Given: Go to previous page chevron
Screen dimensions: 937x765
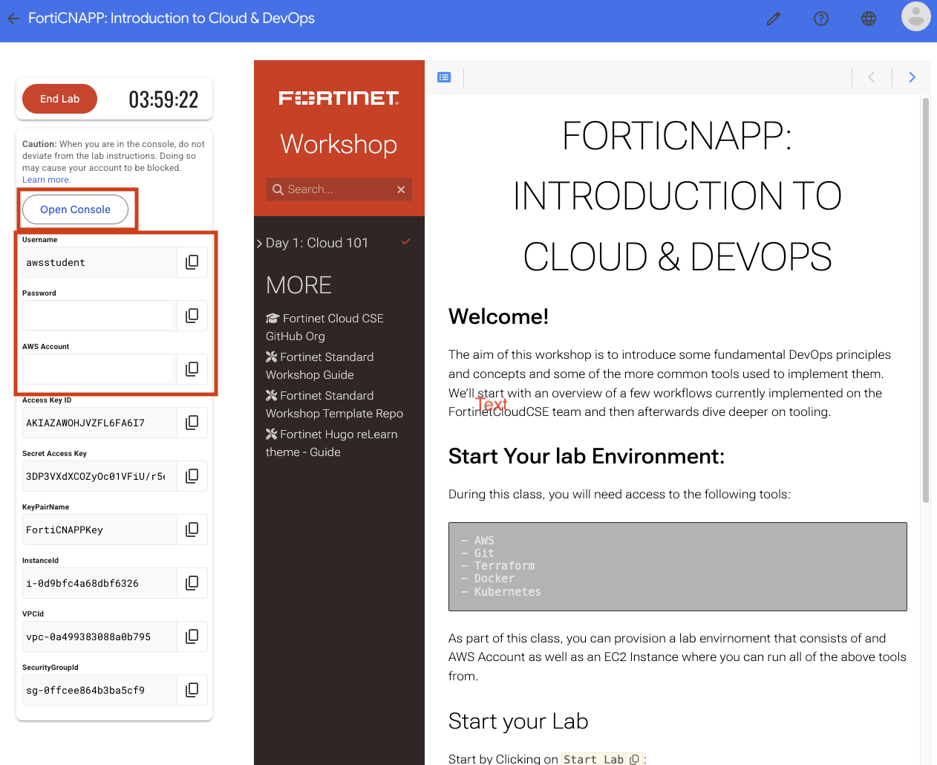Looking at the screenshot, I should click(x=872, y=77).
